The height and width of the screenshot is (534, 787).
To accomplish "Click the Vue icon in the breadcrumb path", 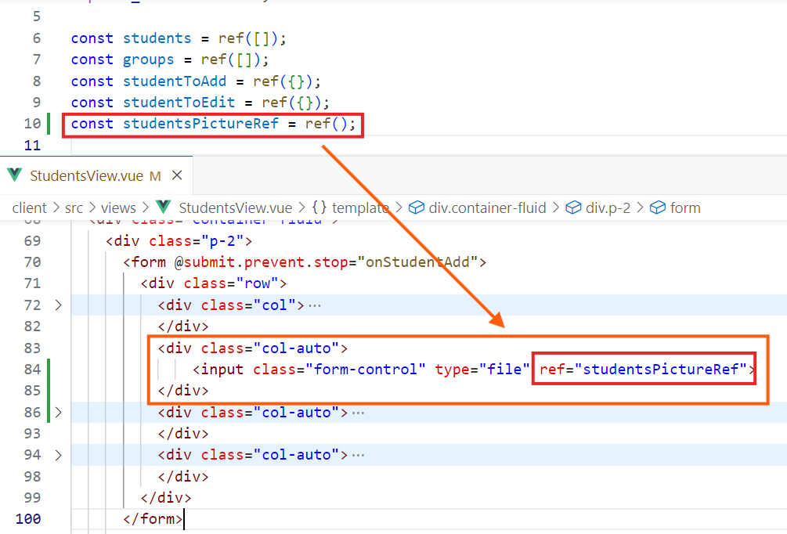I will coord(163,207).
